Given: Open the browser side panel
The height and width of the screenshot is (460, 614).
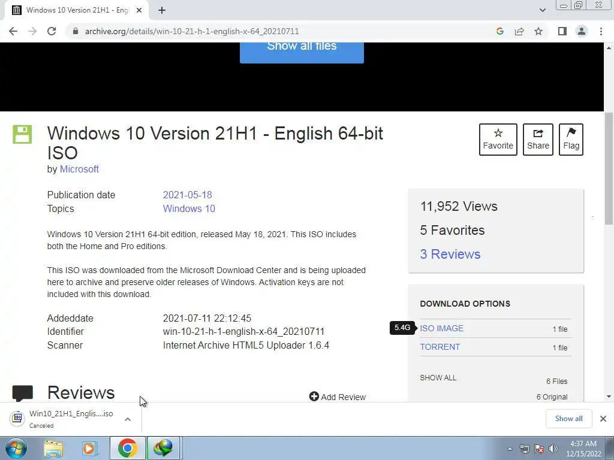Looking at the screenshot, I should [x=562, y=31].
